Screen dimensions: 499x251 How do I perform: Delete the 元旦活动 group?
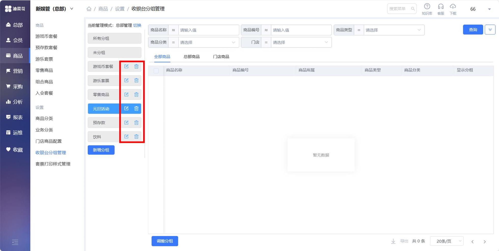[136, 109]
